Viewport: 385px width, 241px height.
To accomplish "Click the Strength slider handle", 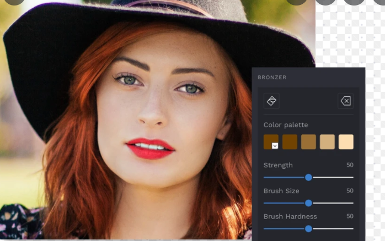I will 309,177.
